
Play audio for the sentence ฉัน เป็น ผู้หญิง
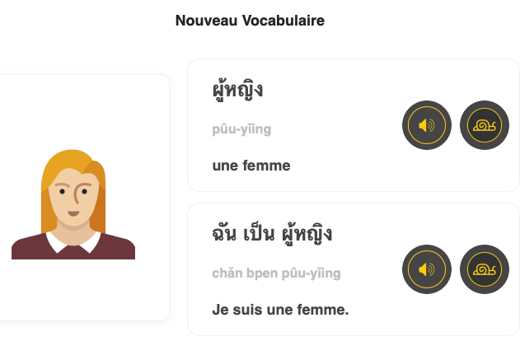(427, 269)
